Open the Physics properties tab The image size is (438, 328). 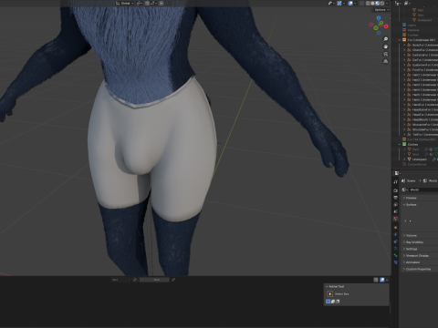(x=395, y=234)
